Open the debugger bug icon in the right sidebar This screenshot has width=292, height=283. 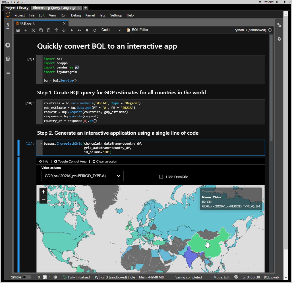point(279,39)
